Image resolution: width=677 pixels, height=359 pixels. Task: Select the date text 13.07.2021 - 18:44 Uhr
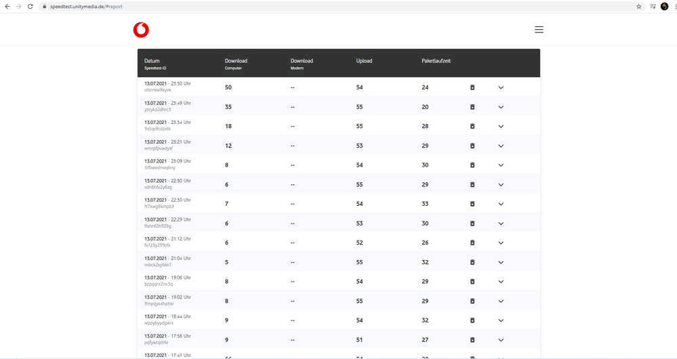pos(167,317)
